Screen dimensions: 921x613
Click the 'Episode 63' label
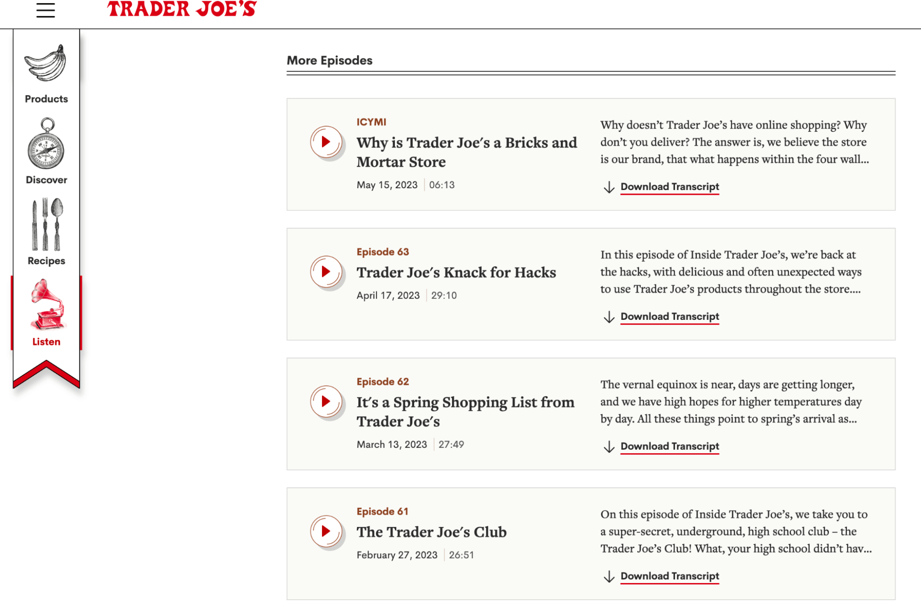[383, 252]
